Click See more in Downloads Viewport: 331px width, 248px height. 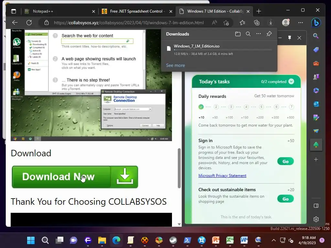click(x=176, y=65)
